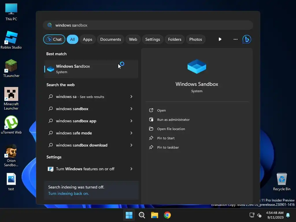This screenshot has height=222, width=296.
Task: Select the Recycle Bin desktop icon
Action: (x=282, y=182)
